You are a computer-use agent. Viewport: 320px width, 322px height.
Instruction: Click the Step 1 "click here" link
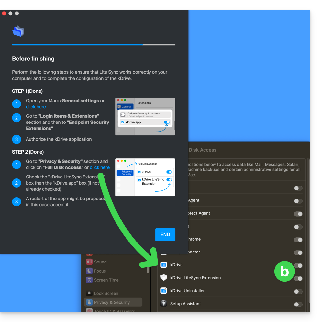click(36, 107)
